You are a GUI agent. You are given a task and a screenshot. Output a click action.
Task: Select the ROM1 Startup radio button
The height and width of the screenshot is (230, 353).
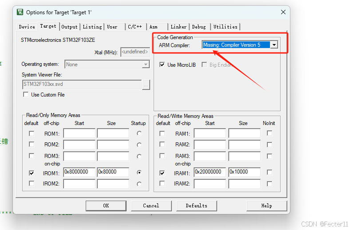click(x=139, y=133)
